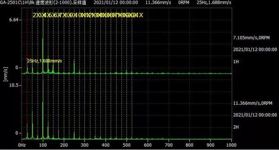Select the 2H channel label
The height and width of the screenshot is (150, 279).
tap(236, 127)
